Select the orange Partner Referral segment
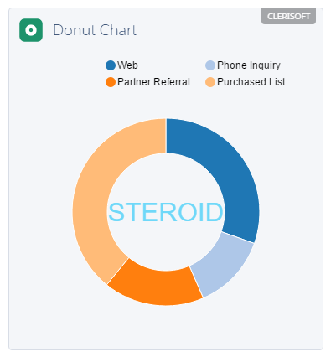The width and height of the screenshot is (336, 357). [157, 287]
